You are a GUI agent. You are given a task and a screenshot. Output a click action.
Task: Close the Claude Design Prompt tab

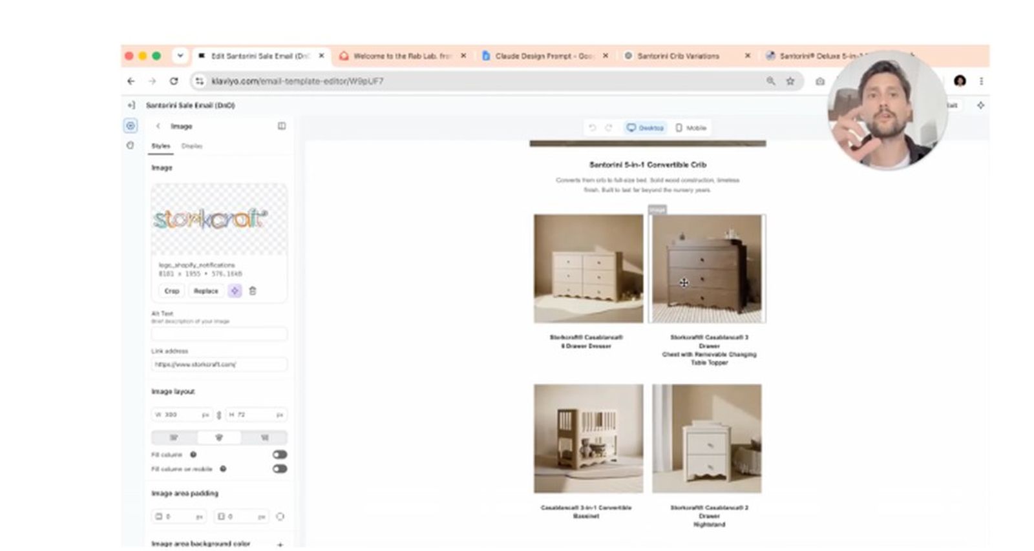point(606,56)
